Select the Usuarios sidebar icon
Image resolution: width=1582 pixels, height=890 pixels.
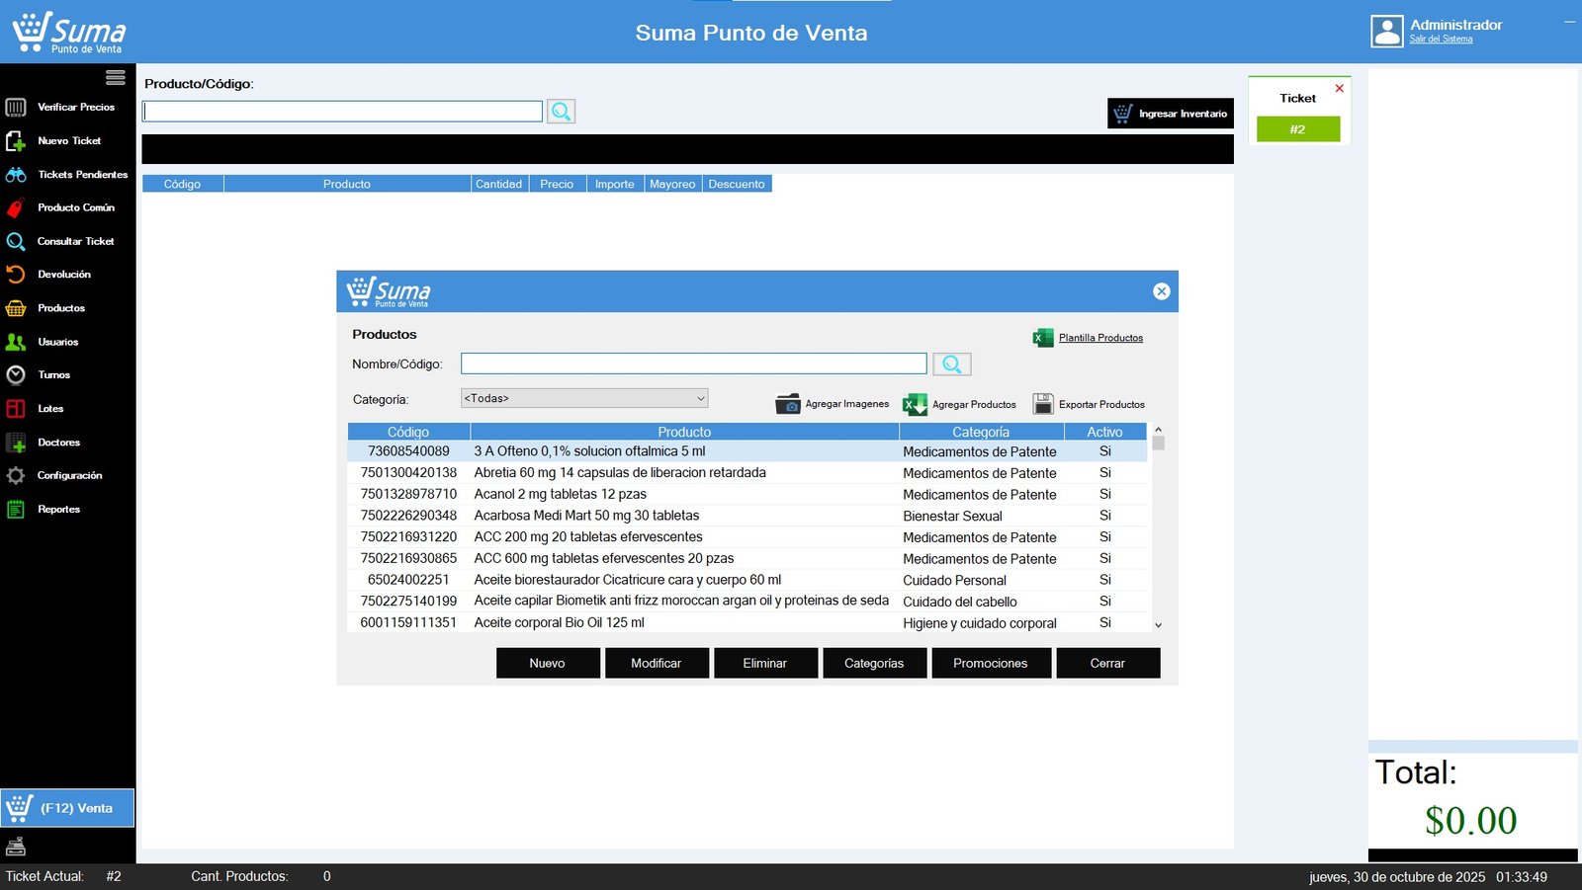tap(15, 341)
